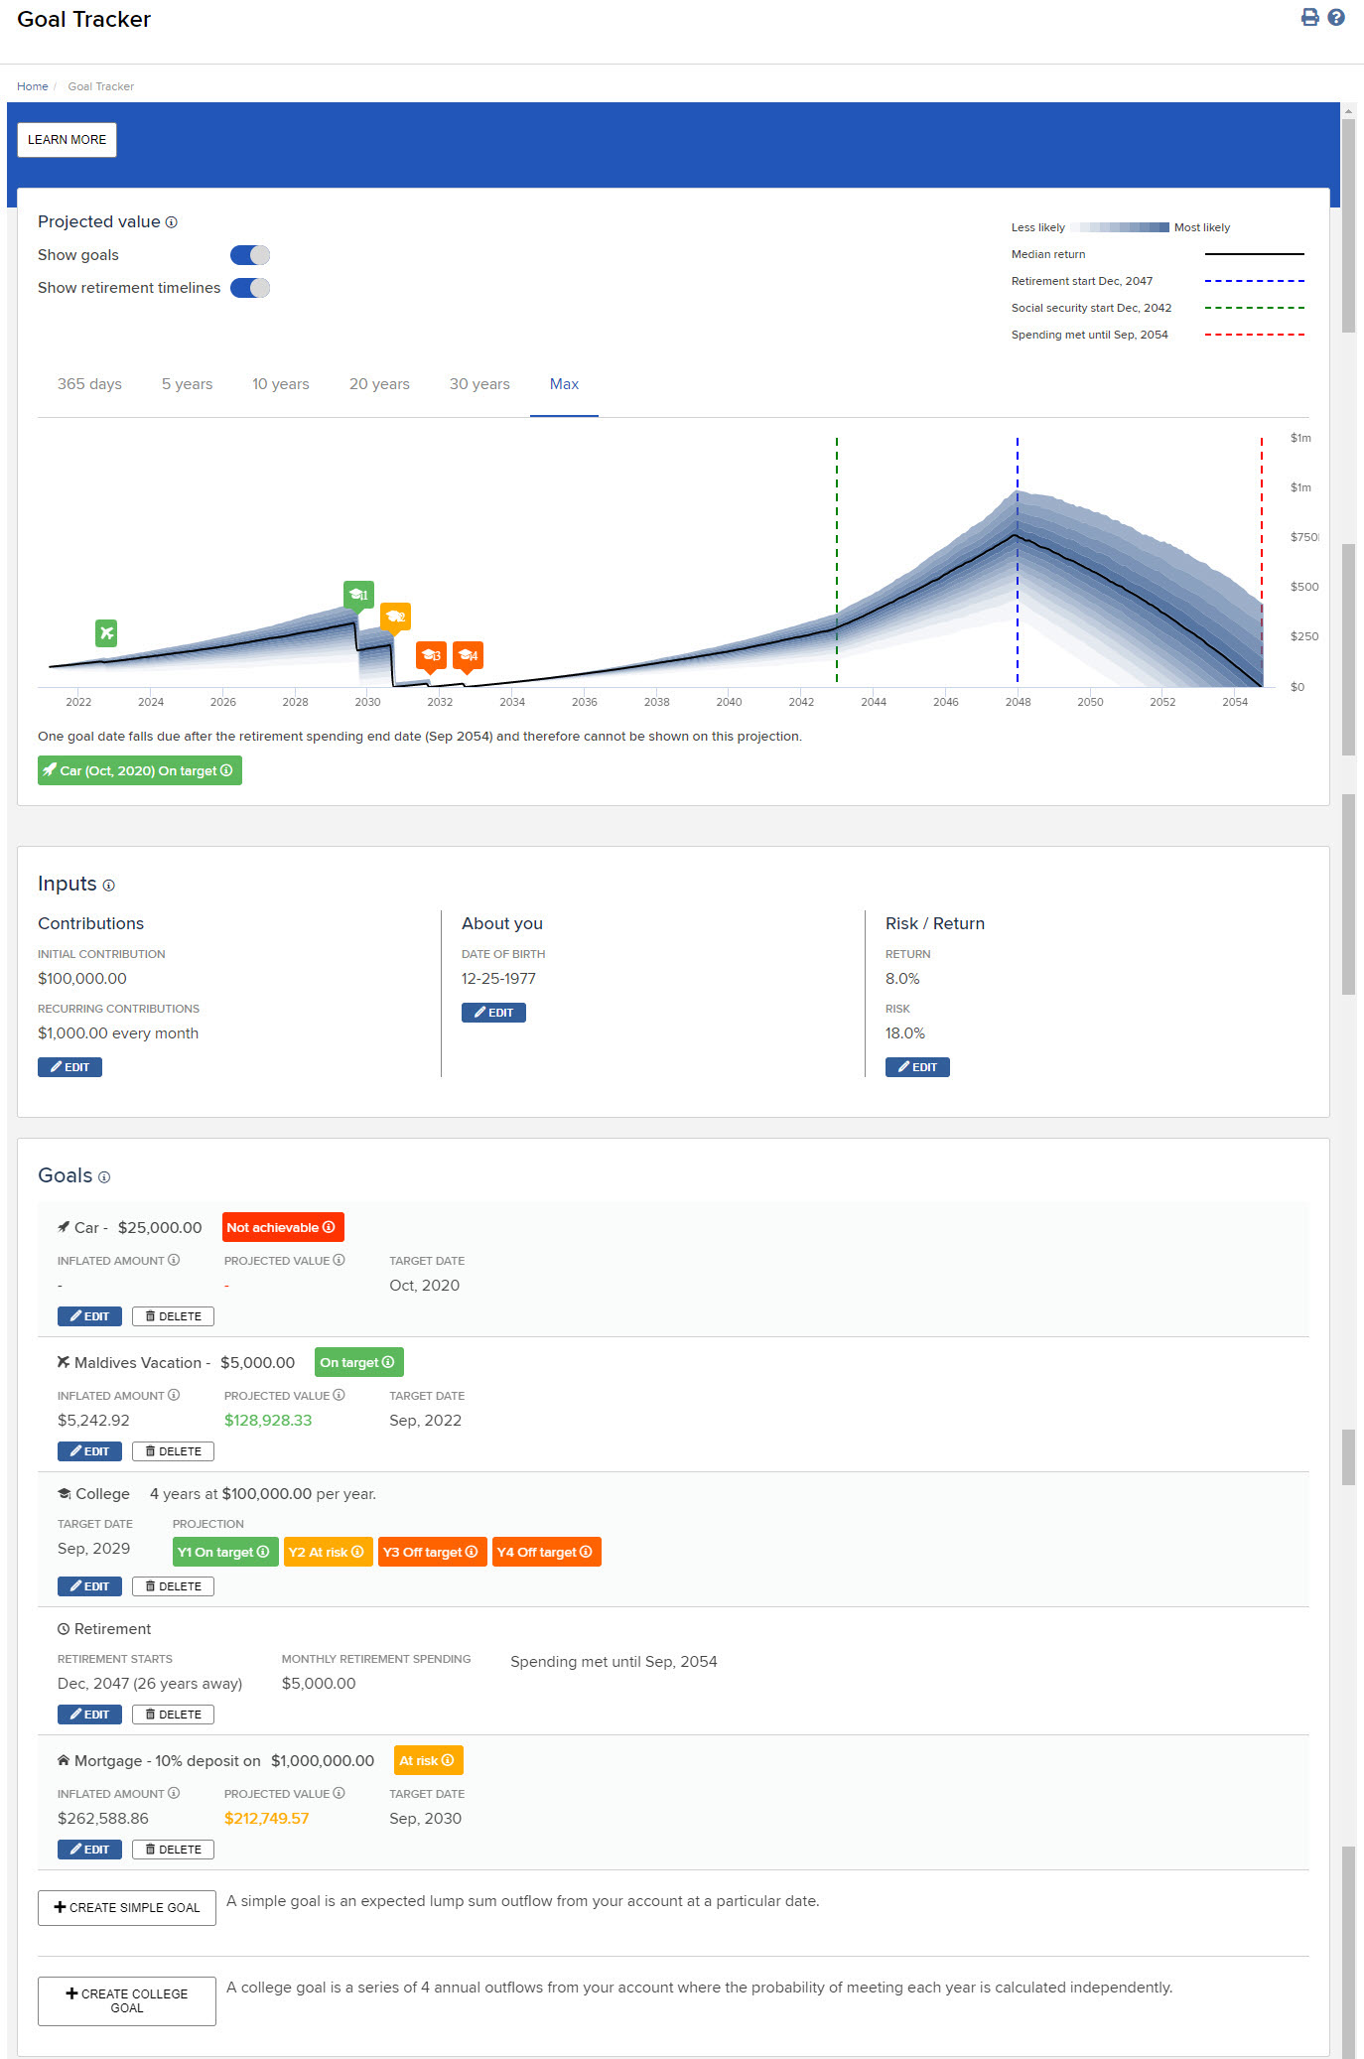This screenshot has height=2059, width=1364.
Task: Click the Y3 Off target college badge
Action: point(433,1552)
